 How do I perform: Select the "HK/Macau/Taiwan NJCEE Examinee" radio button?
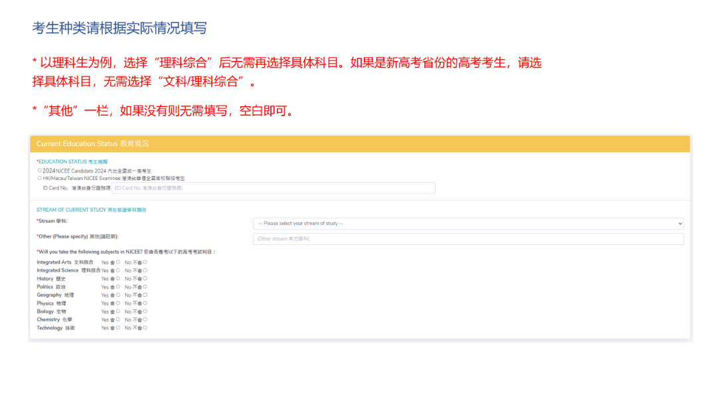(x=40, y=177)
